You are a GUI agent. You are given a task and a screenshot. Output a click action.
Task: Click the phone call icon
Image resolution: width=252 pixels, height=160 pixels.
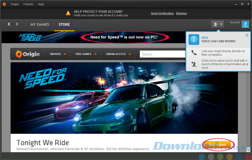tap(194, 53)
